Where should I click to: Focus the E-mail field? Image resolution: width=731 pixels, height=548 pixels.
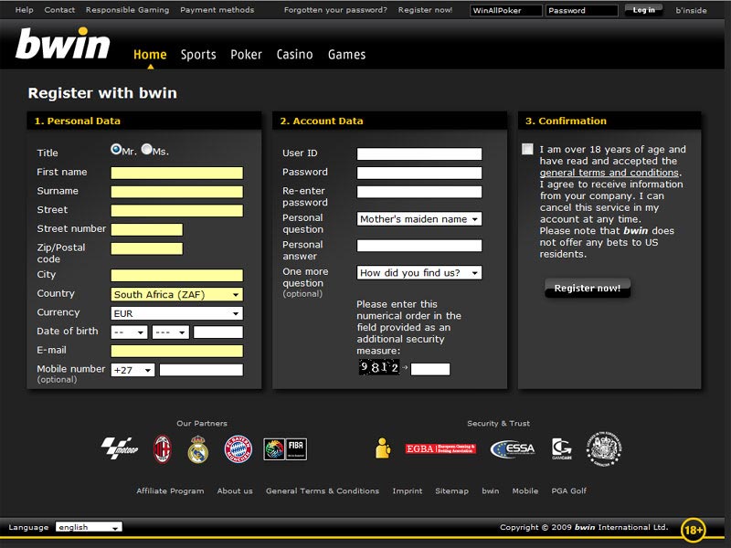[177, 352]
